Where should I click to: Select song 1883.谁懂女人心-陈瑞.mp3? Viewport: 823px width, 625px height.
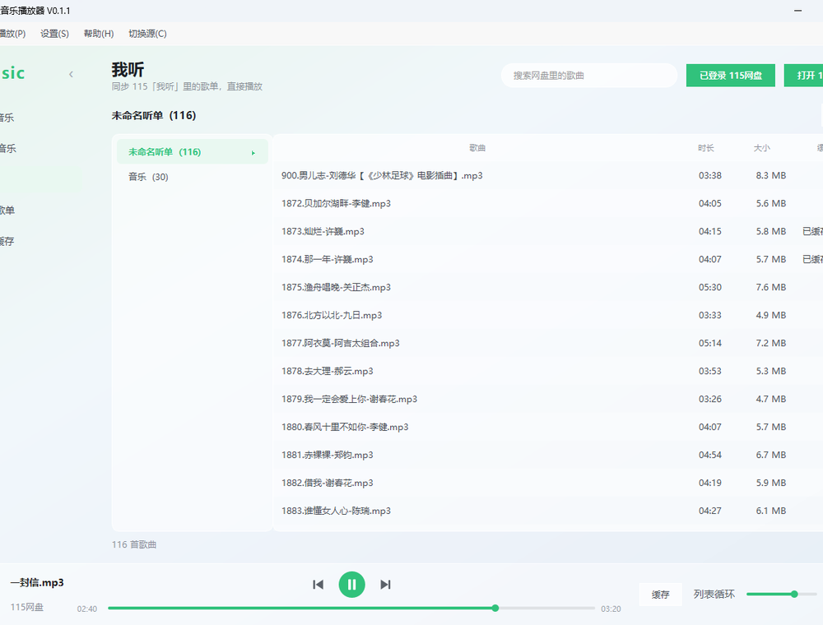click(548, 511)
